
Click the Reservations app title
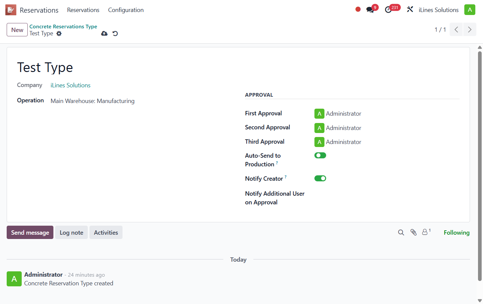pos(39,10)
